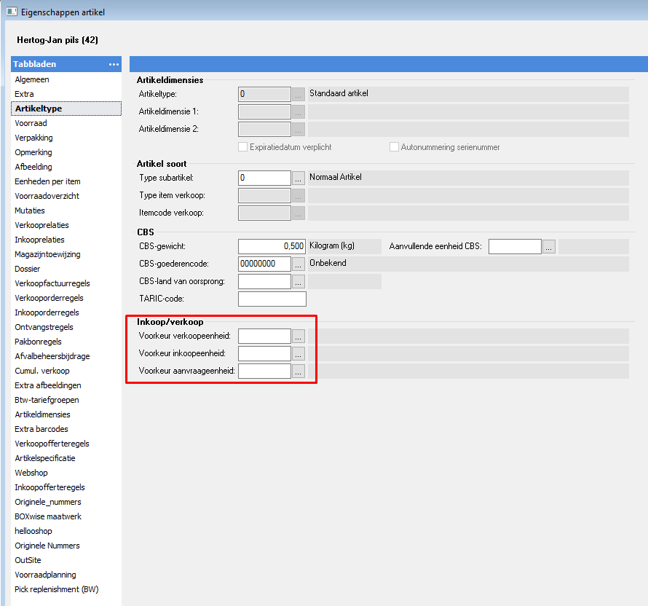Open lookup for Voorkeur inkoopeenheid

click(299, 353)
